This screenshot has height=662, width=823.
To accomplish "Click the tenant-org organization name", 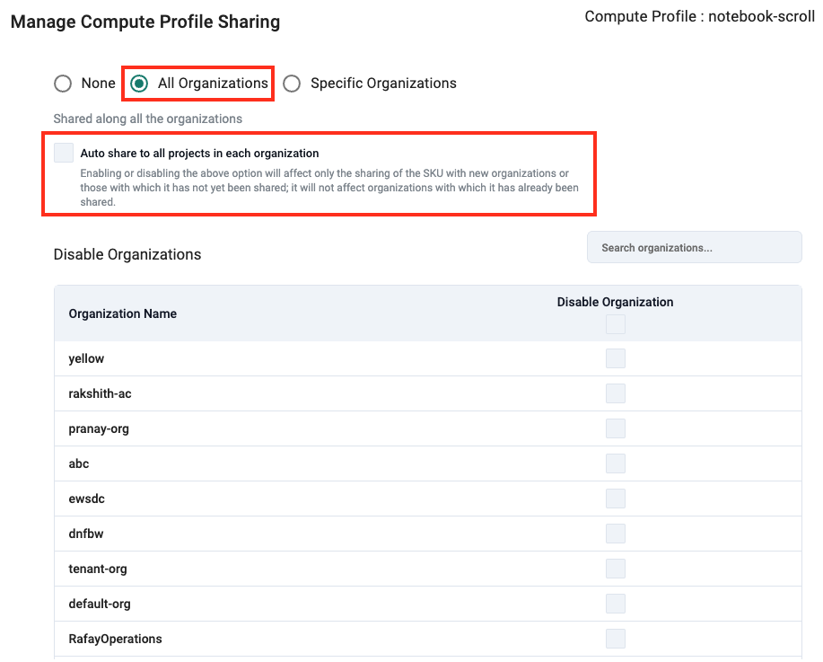I will 98,569.
